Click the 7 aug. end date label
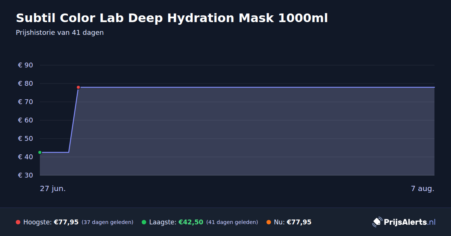 click(423, 188)
